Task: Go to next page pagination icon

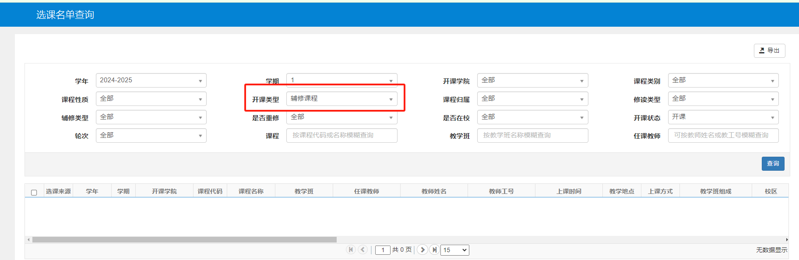Action: pos(422,249)
